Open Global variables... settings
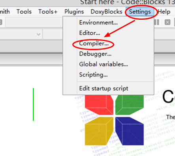175x156 pixels. pos(103,64)
